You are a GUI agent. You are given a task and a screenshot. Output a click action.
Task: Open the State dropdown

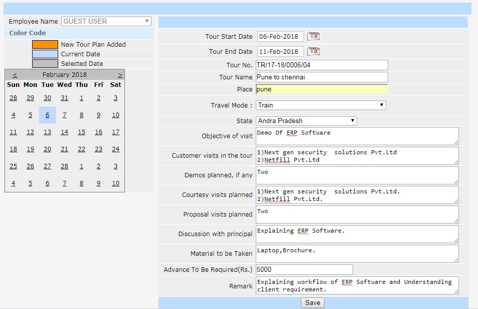click(x=306, y=121)
